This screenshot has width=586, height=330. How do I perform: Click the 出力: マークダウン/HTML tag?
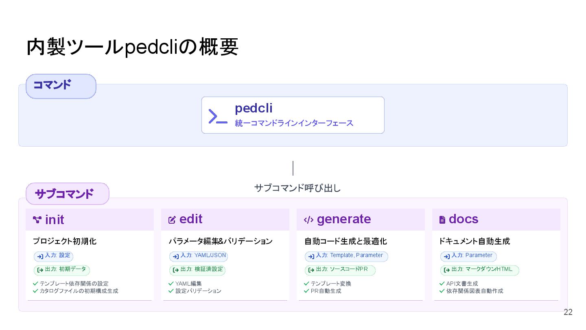(x=479, y=270)
